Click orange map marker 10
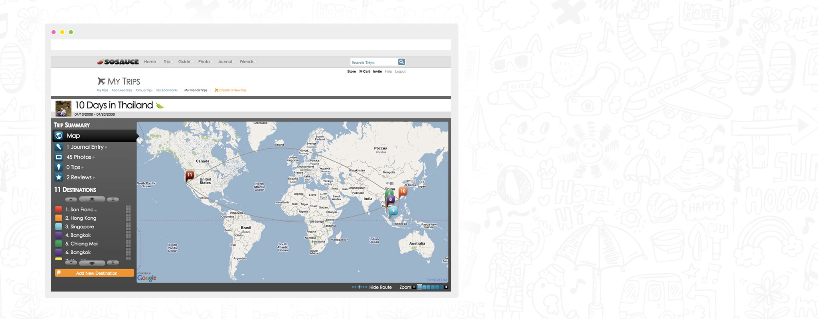818x319 pixels. click(403, 192)
